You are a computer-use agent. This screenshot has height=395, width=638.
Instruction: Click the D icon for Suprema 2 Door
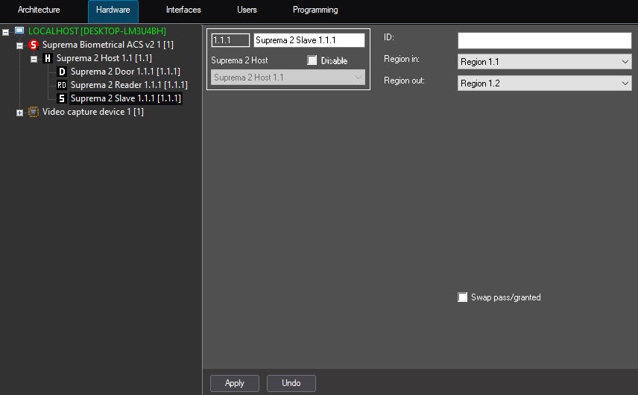click(62, 72)
